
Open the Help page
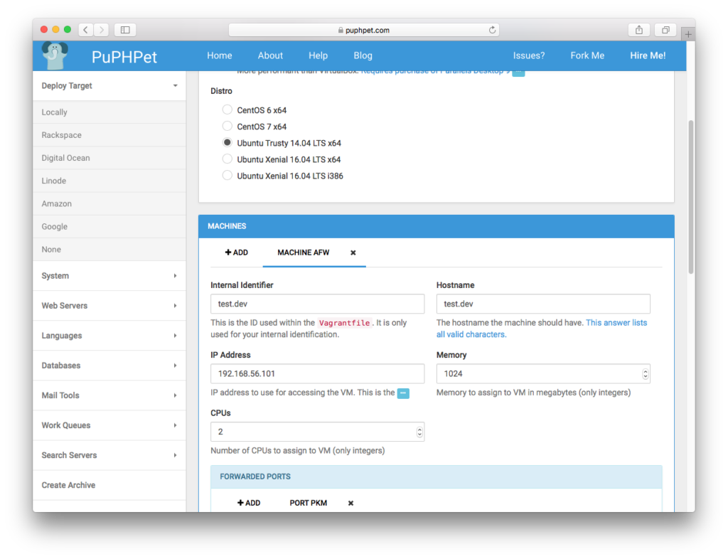(x=318, y=55)
